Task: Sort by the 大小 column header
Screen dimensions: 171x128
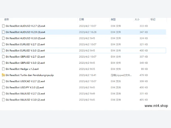Action: (x=137, y=19)
